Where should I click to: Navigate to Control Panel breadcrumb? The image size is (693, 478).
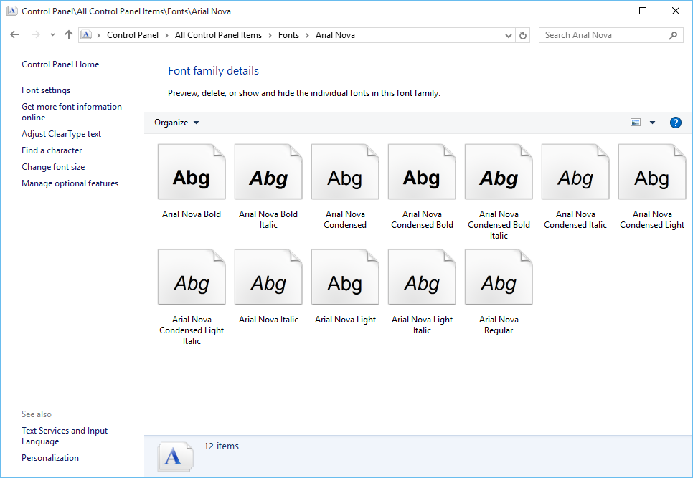click(x=133, y=35)
